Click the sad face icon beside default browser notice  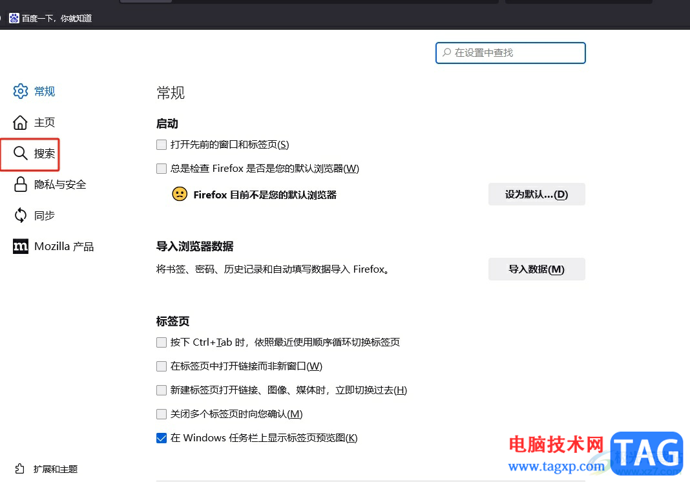point(179,194)
